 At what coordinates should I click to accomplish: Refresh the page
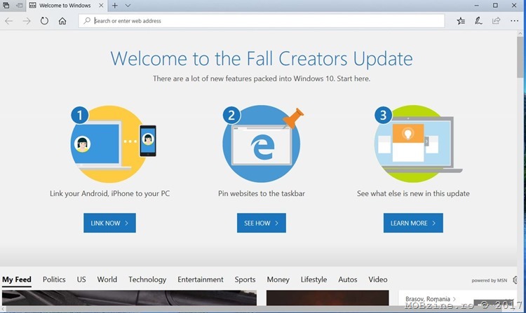(x=44, y=21)
